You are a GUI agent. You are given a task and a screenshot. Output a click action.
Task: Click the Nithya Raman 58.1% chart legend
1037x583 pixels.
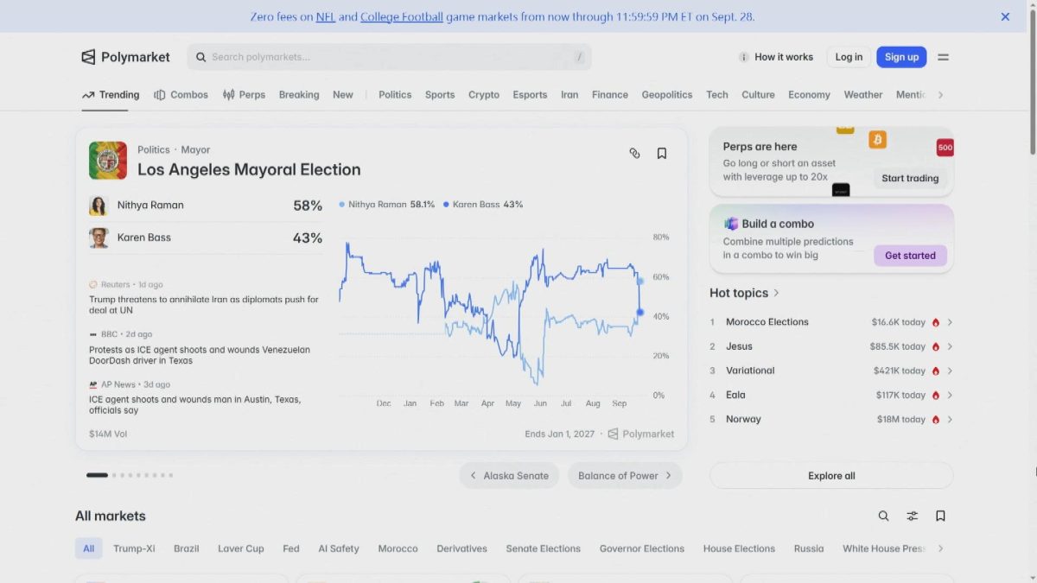click(387, 205)
